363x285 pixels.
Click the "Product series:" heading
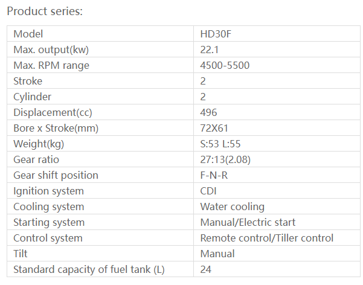(x=45, y=11)
